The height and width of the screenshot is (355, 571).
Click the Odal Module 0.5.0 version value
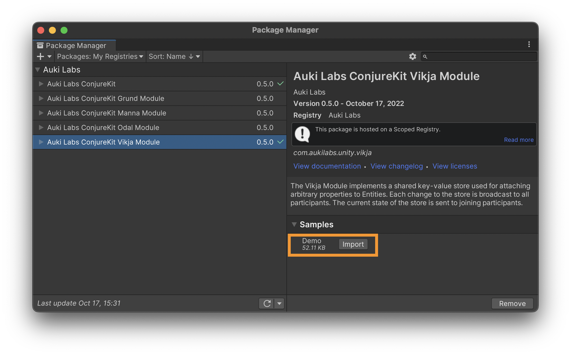pos(265,127)
